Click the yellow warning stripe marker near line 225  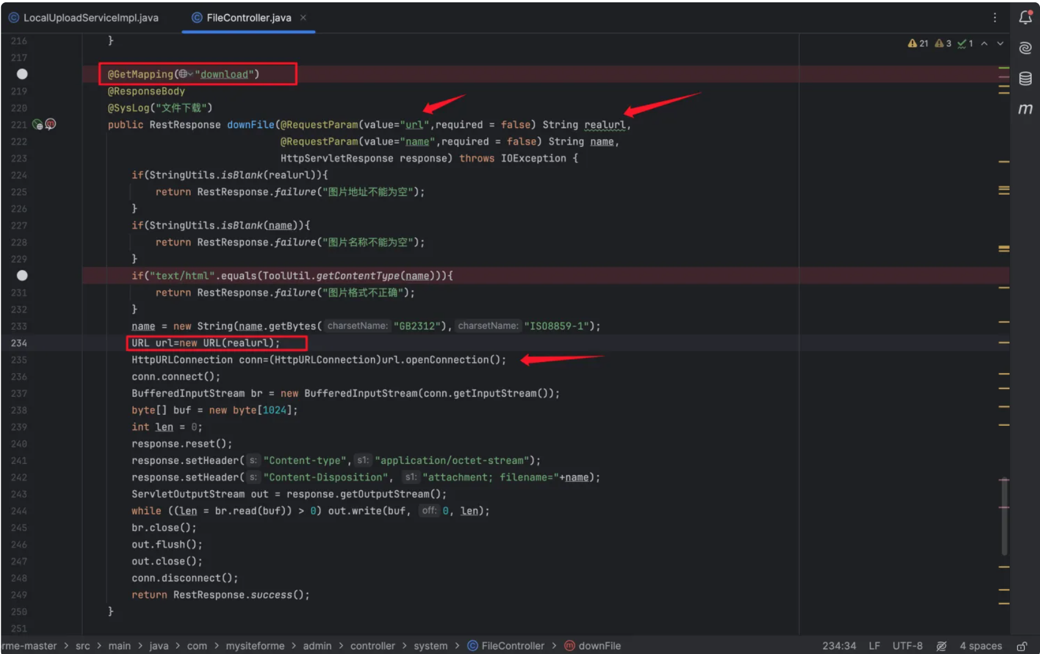pyautogui.click(x=1004, y=190)
